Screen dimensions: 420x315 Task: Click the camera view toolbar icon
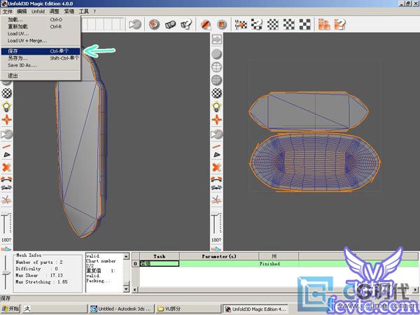point(135,24)
